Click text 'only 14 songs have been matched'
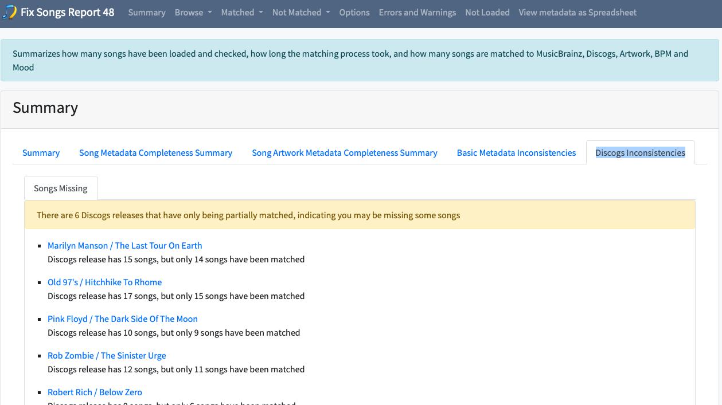 pyautogui.click(x=240, y=259)
